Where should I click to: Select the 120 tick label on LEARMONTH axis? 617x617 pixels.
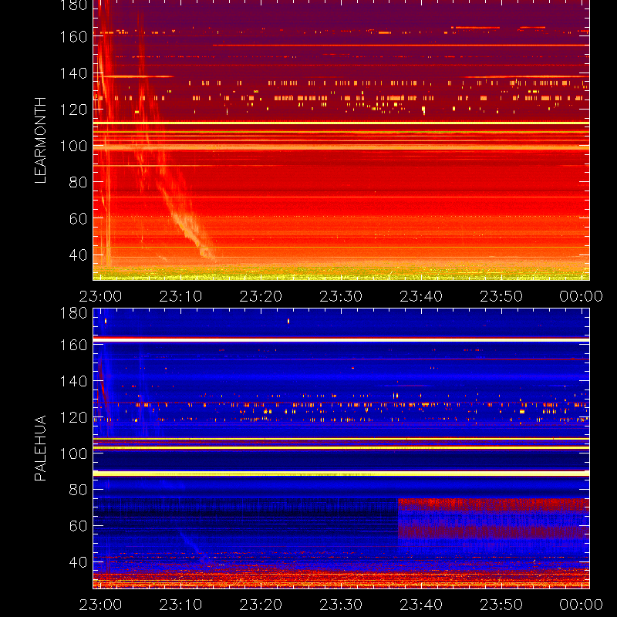(x=73, y=110)
